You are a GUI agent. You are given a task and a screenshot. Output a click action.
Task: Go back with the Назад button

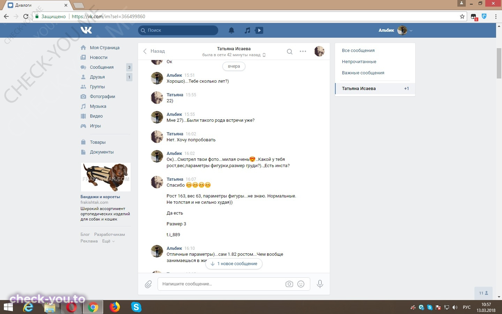154,51
